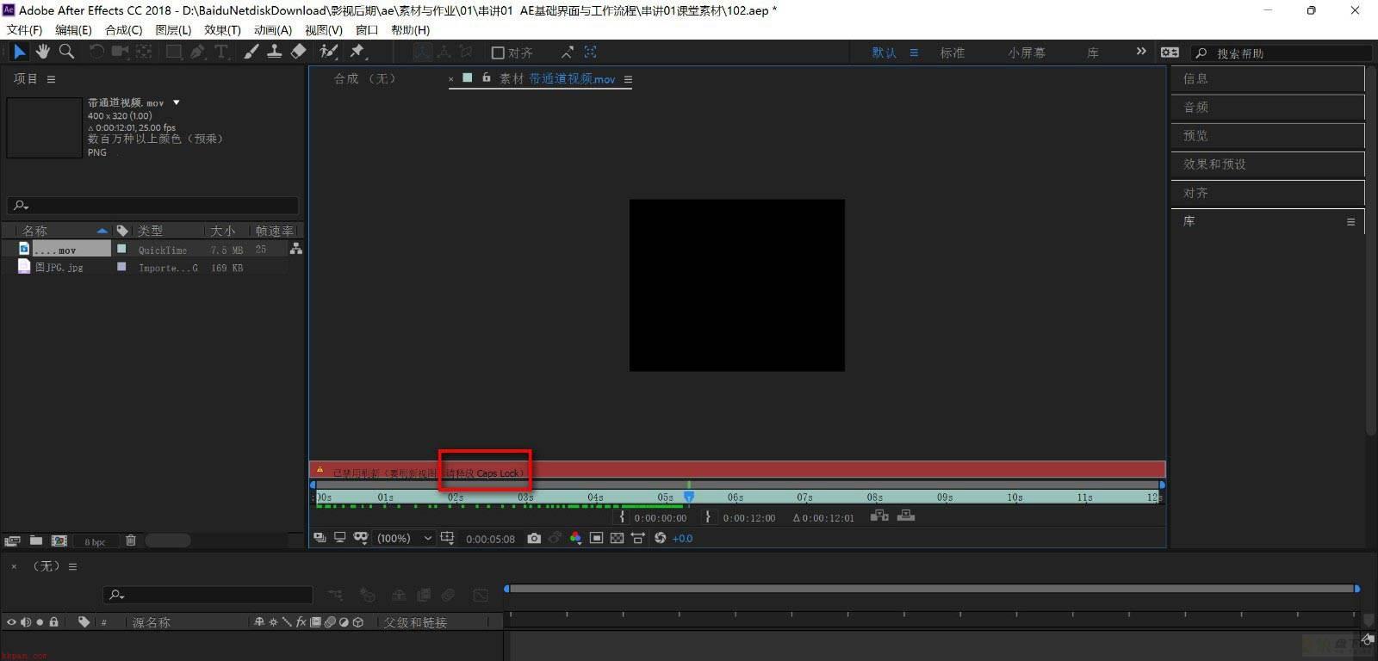Select the Roto Brush tool
Image resolution: width=1378 pixels, height=661 pixels.
click(328, 52)
